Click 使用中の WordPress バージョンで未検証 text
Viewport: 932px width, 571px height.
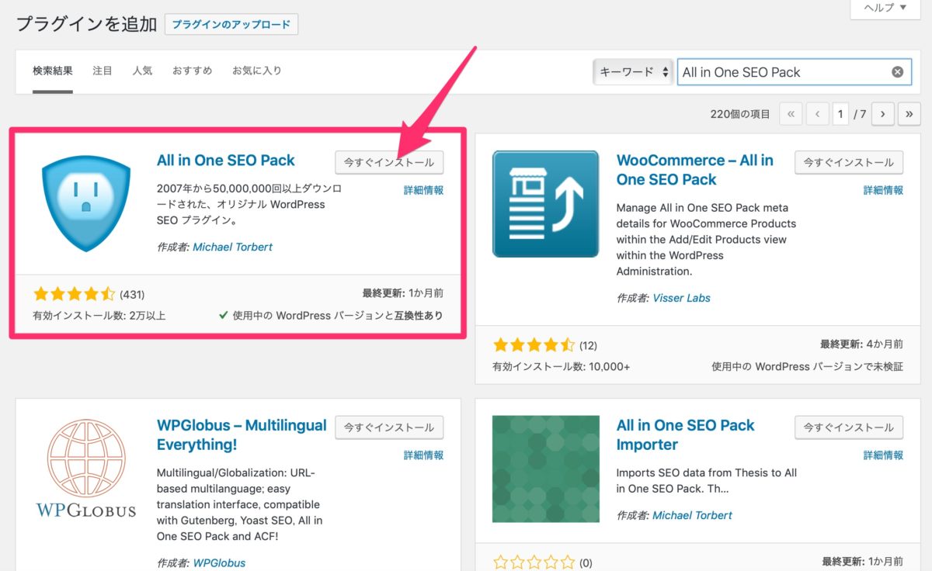point(808,367)
